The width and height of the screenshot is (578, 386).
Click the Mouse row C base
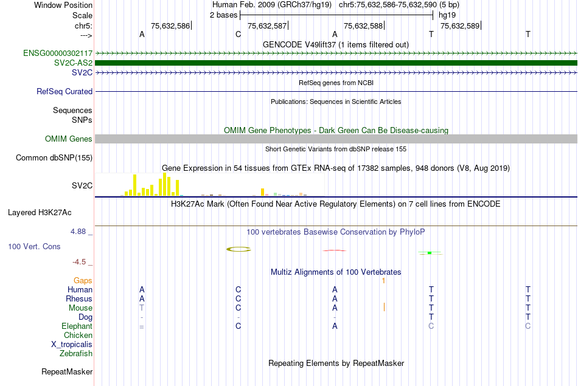click(238, 308)
